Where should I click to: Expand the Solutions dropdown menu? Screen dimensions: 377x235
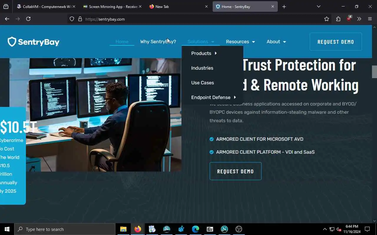[201, 42]
